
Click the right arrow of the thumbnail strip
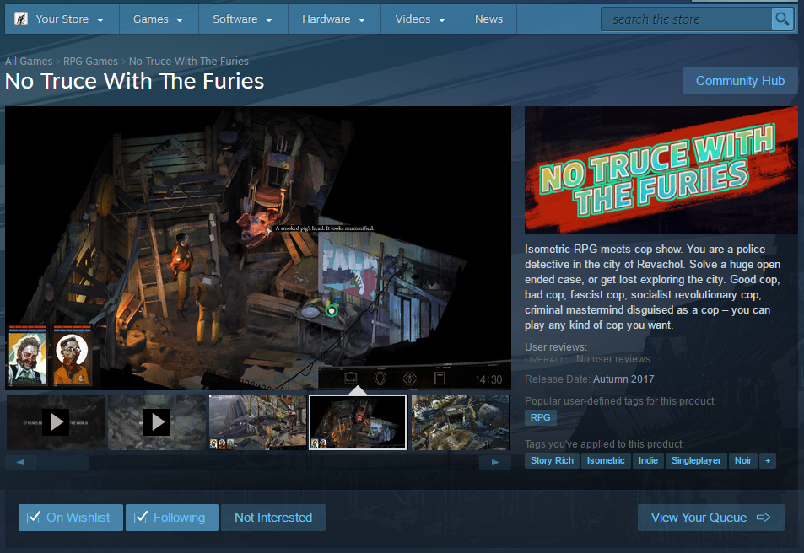pyautogui.click(x=495, y=462)
